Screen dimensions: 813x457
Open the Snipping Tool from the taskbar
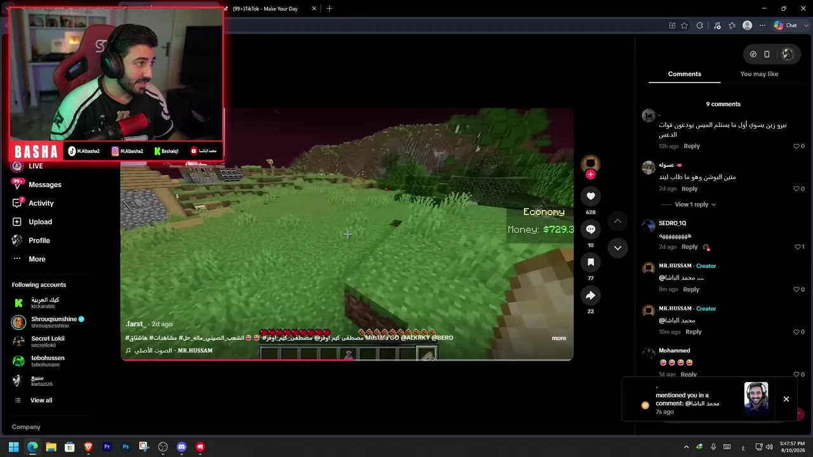pyautogui.click(x=144, y=447)
